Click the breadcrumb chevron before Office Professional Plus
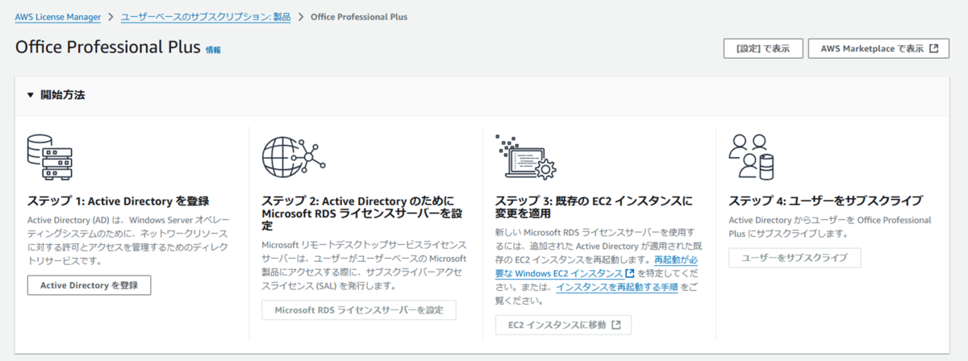 pyautogui.click(x=300, y=16)
